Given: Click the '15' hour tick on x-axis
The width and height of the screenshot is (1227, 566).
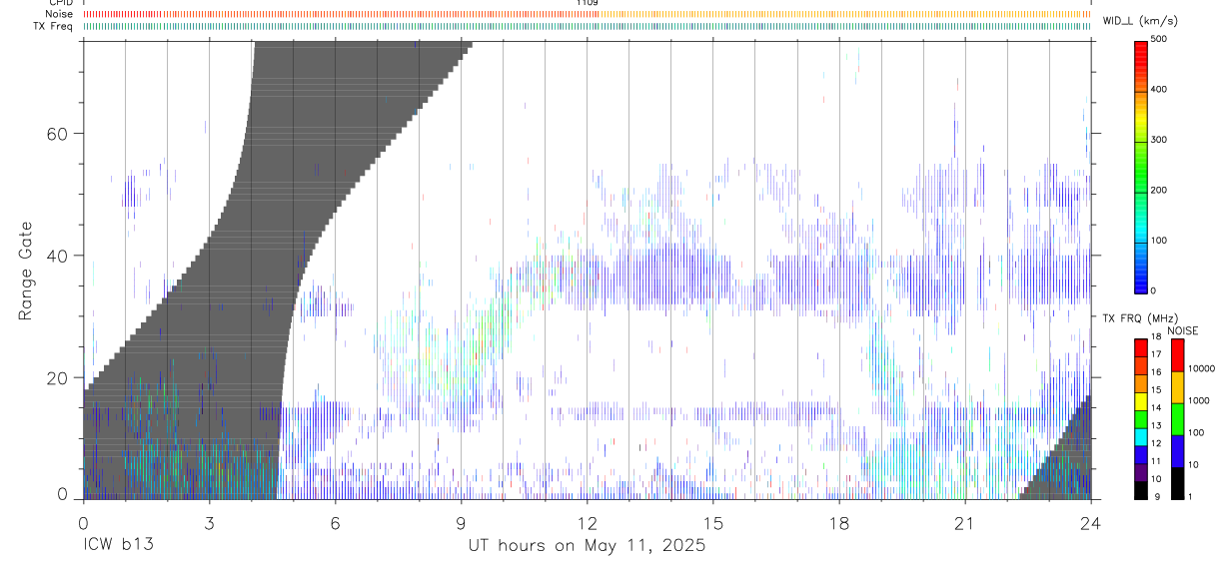Looking at the screenshot, I should (x=712, y=522).
